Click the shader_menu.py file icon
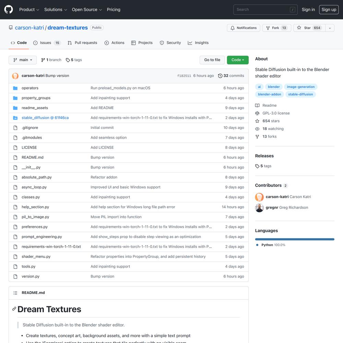Viewport: 343px width, 343px height. pyautogui.click(x=15, y=257)
